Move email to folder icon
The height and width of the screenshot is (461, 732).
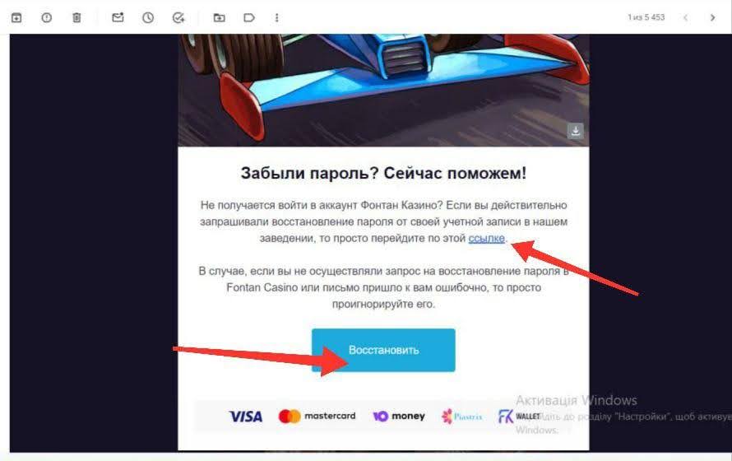click(x=219, y=18)
